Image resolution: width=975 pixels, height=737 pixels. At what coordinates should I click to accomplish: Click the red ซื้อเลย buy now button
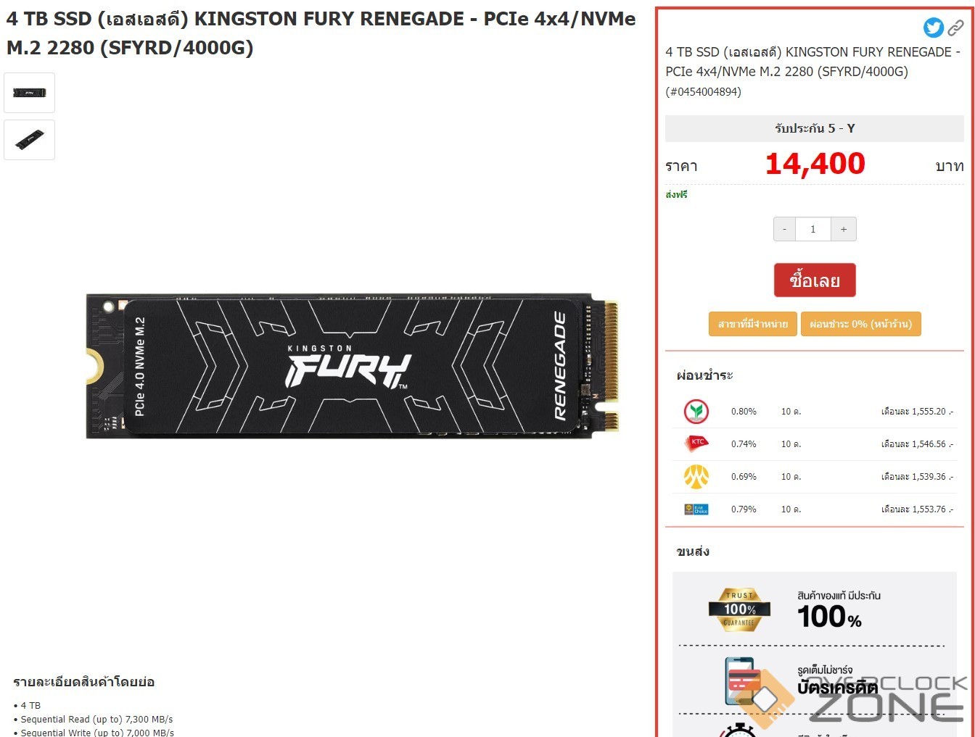pyautogui.click(x=815, y=280)
